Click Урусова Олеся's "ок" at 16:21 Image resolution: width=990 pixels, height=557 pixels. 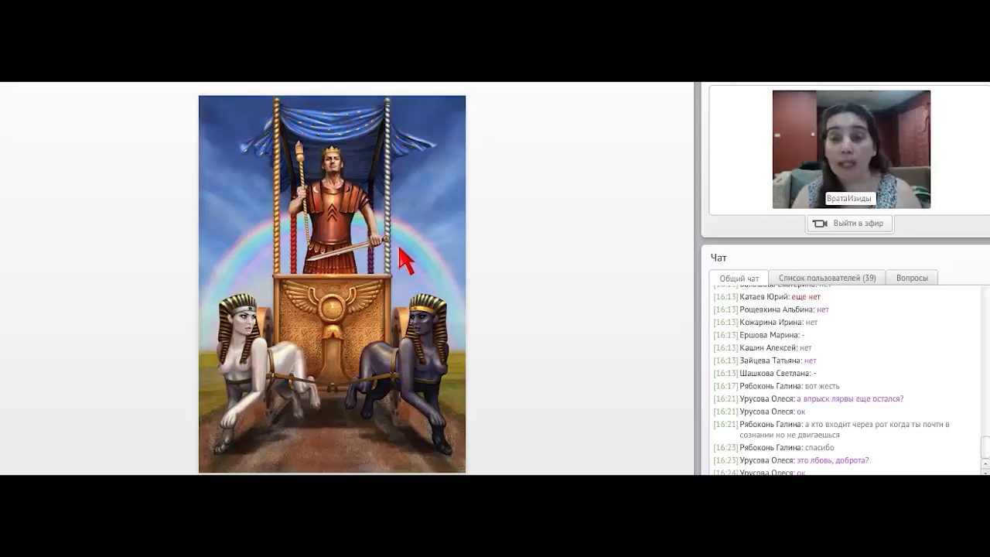pyautogui.click(x=801, y=412)
